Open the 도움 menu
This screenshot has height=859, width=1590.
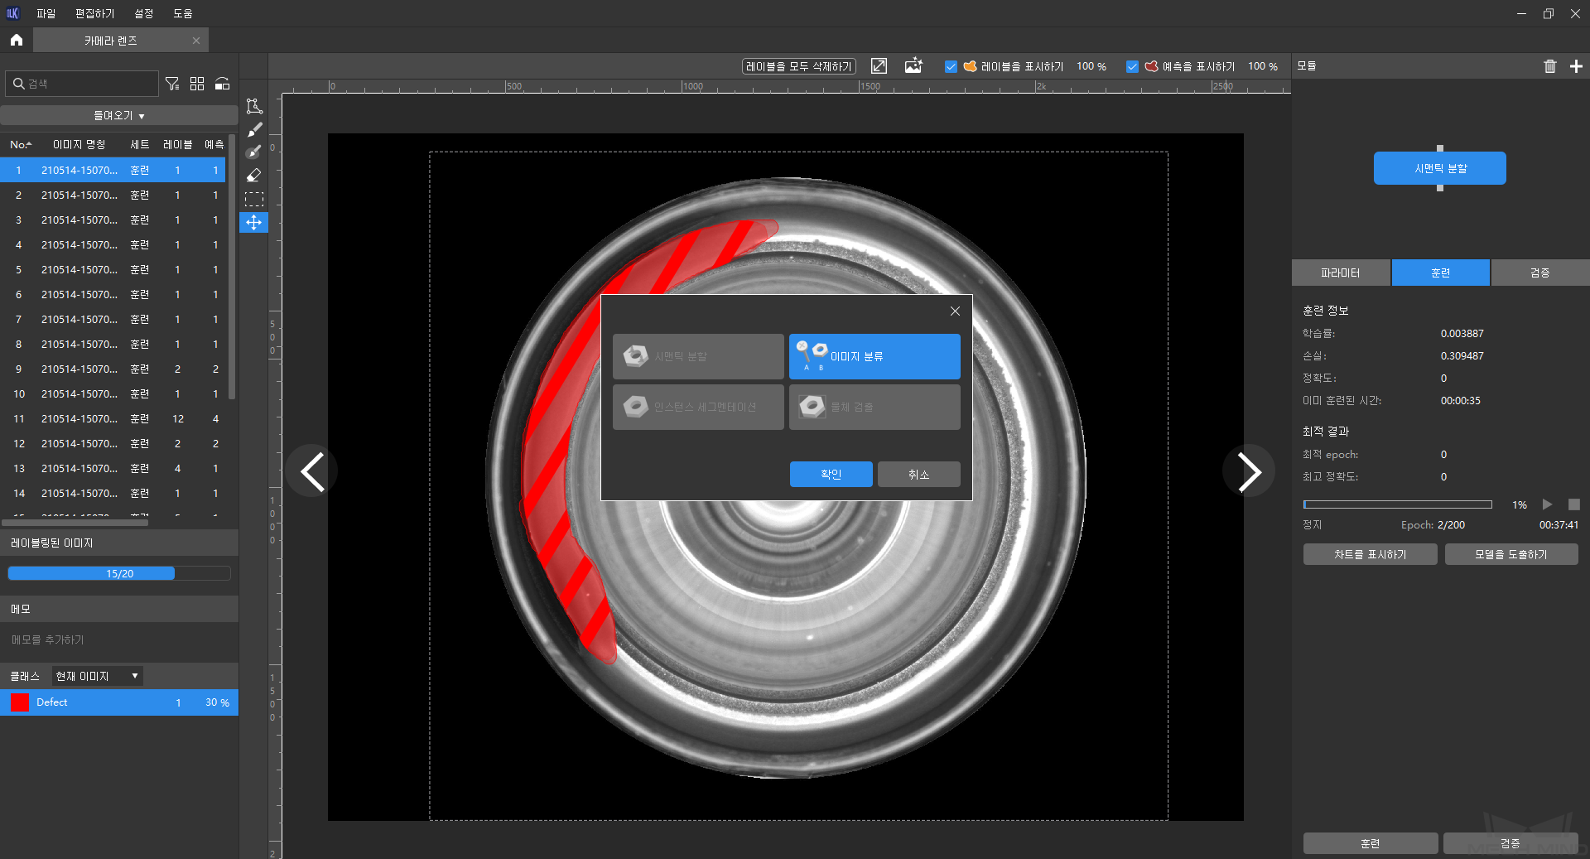point(183,13)
